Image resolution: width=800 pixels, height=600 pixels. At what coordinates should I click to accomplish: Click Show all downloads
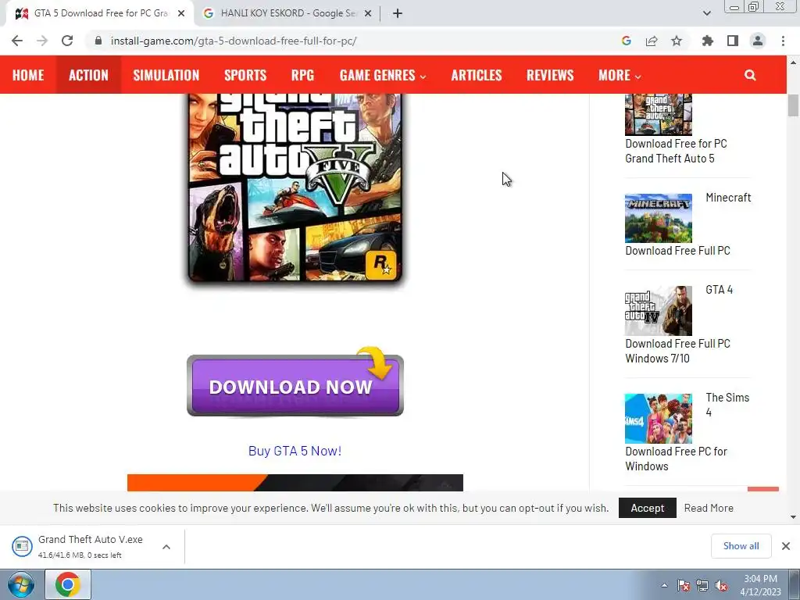(x=741, y=546)
